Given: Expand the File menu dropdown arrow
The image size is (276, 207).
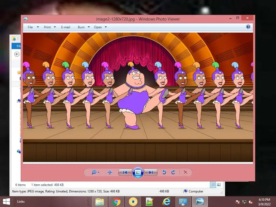Looking at the screenshot, I should pos(38,27).
